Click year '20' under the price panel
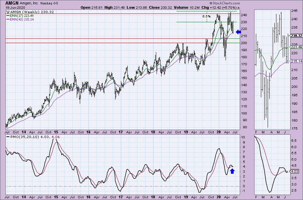 point(218,132)
